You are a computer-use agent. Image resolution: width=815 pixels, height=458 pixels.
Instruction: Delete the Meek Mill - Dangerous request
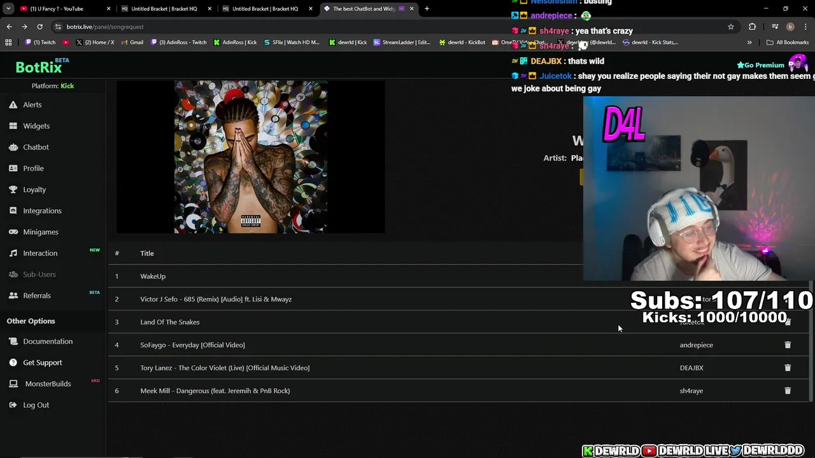click(x=788, y=391)
